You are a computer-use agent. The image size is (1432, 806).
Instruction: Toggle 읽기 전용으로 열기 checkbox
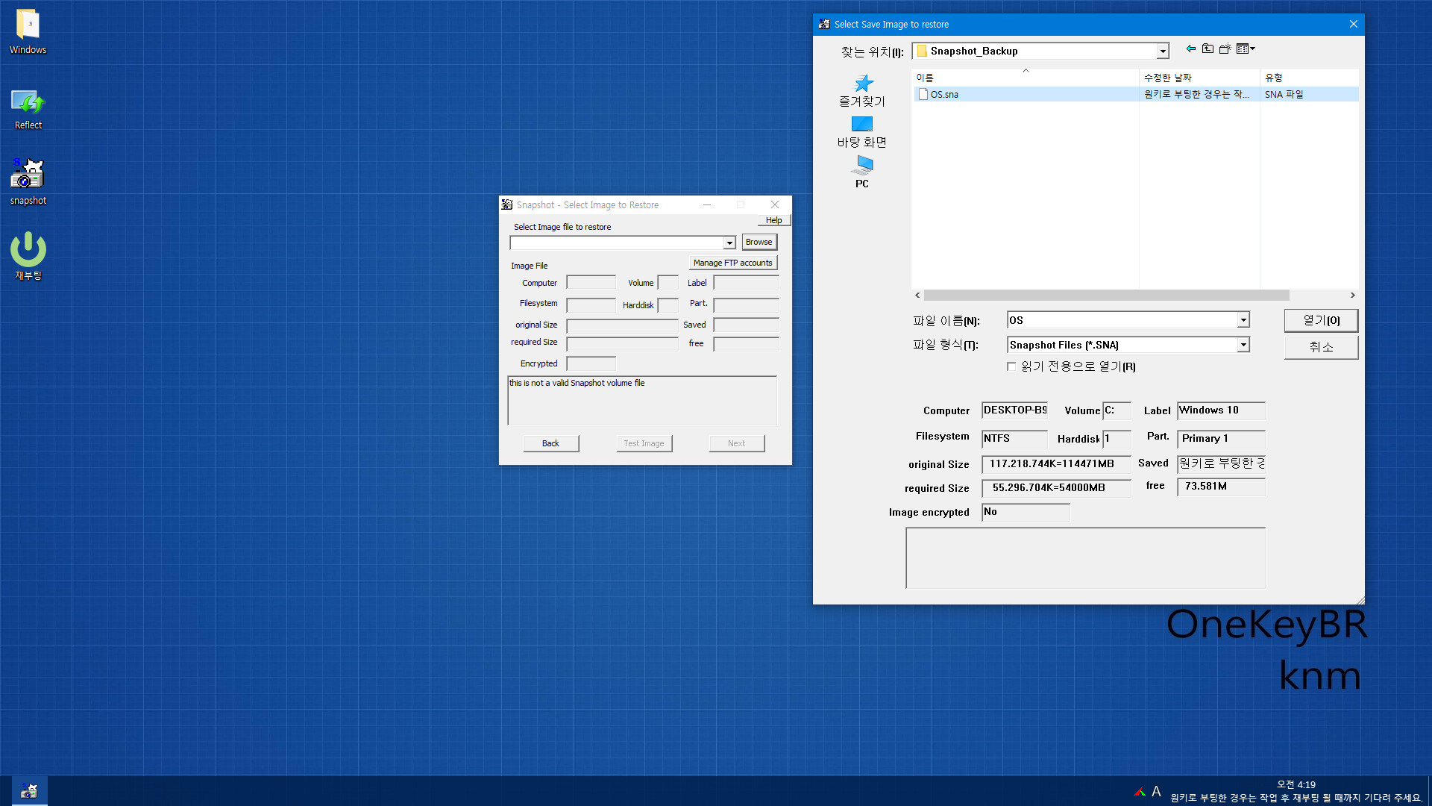click(x=1011, y=366)
